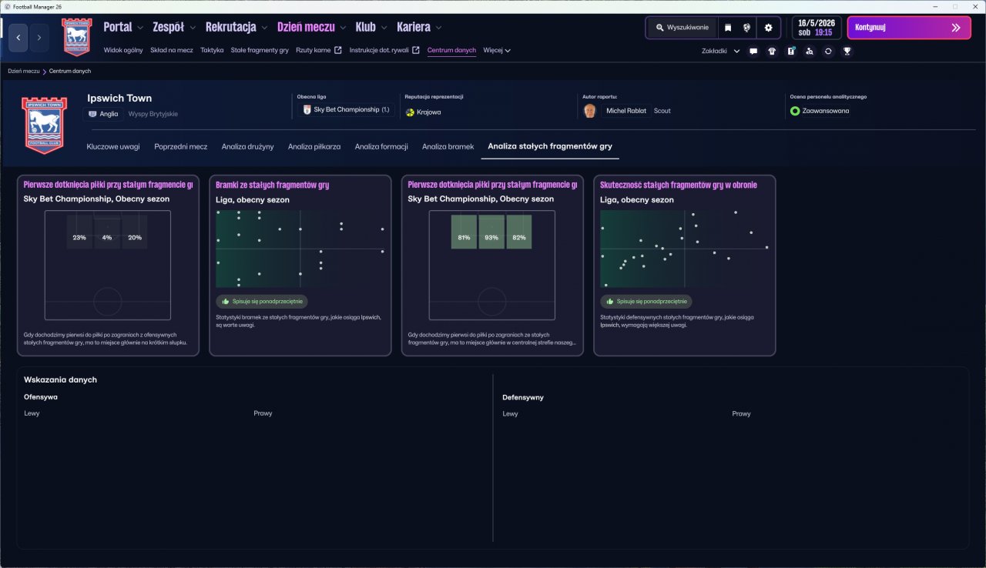Screen dimensions: 986x568
Task: Click Michel Rablat's portrait photo
Action: [590, 111]
